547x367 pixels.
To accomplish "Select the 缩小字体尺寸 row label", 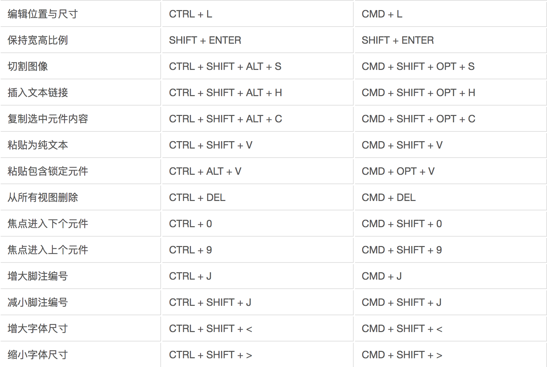I will point(38,355).
